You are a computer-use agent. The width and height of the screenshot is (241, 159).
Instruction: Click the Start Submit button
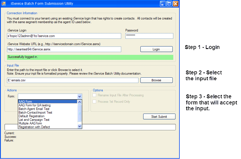pyautogui.click(x=159, y=117)
